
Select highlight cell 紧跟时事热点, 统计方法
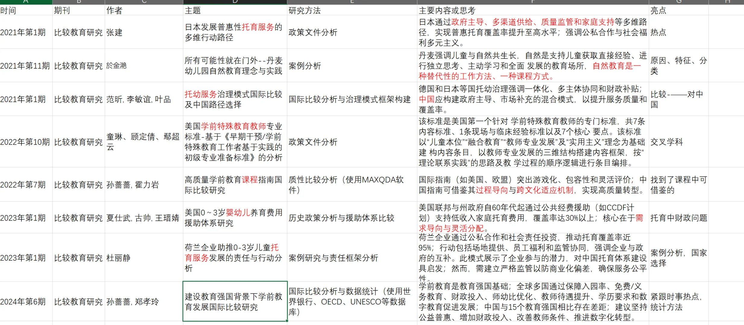(x=678, y=302)
